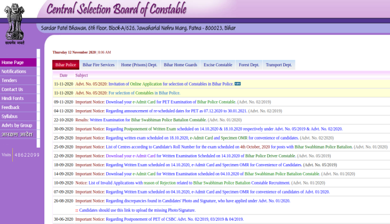Click the Date column header
This screenshot has height=224, width=390.
click(64, 75)
